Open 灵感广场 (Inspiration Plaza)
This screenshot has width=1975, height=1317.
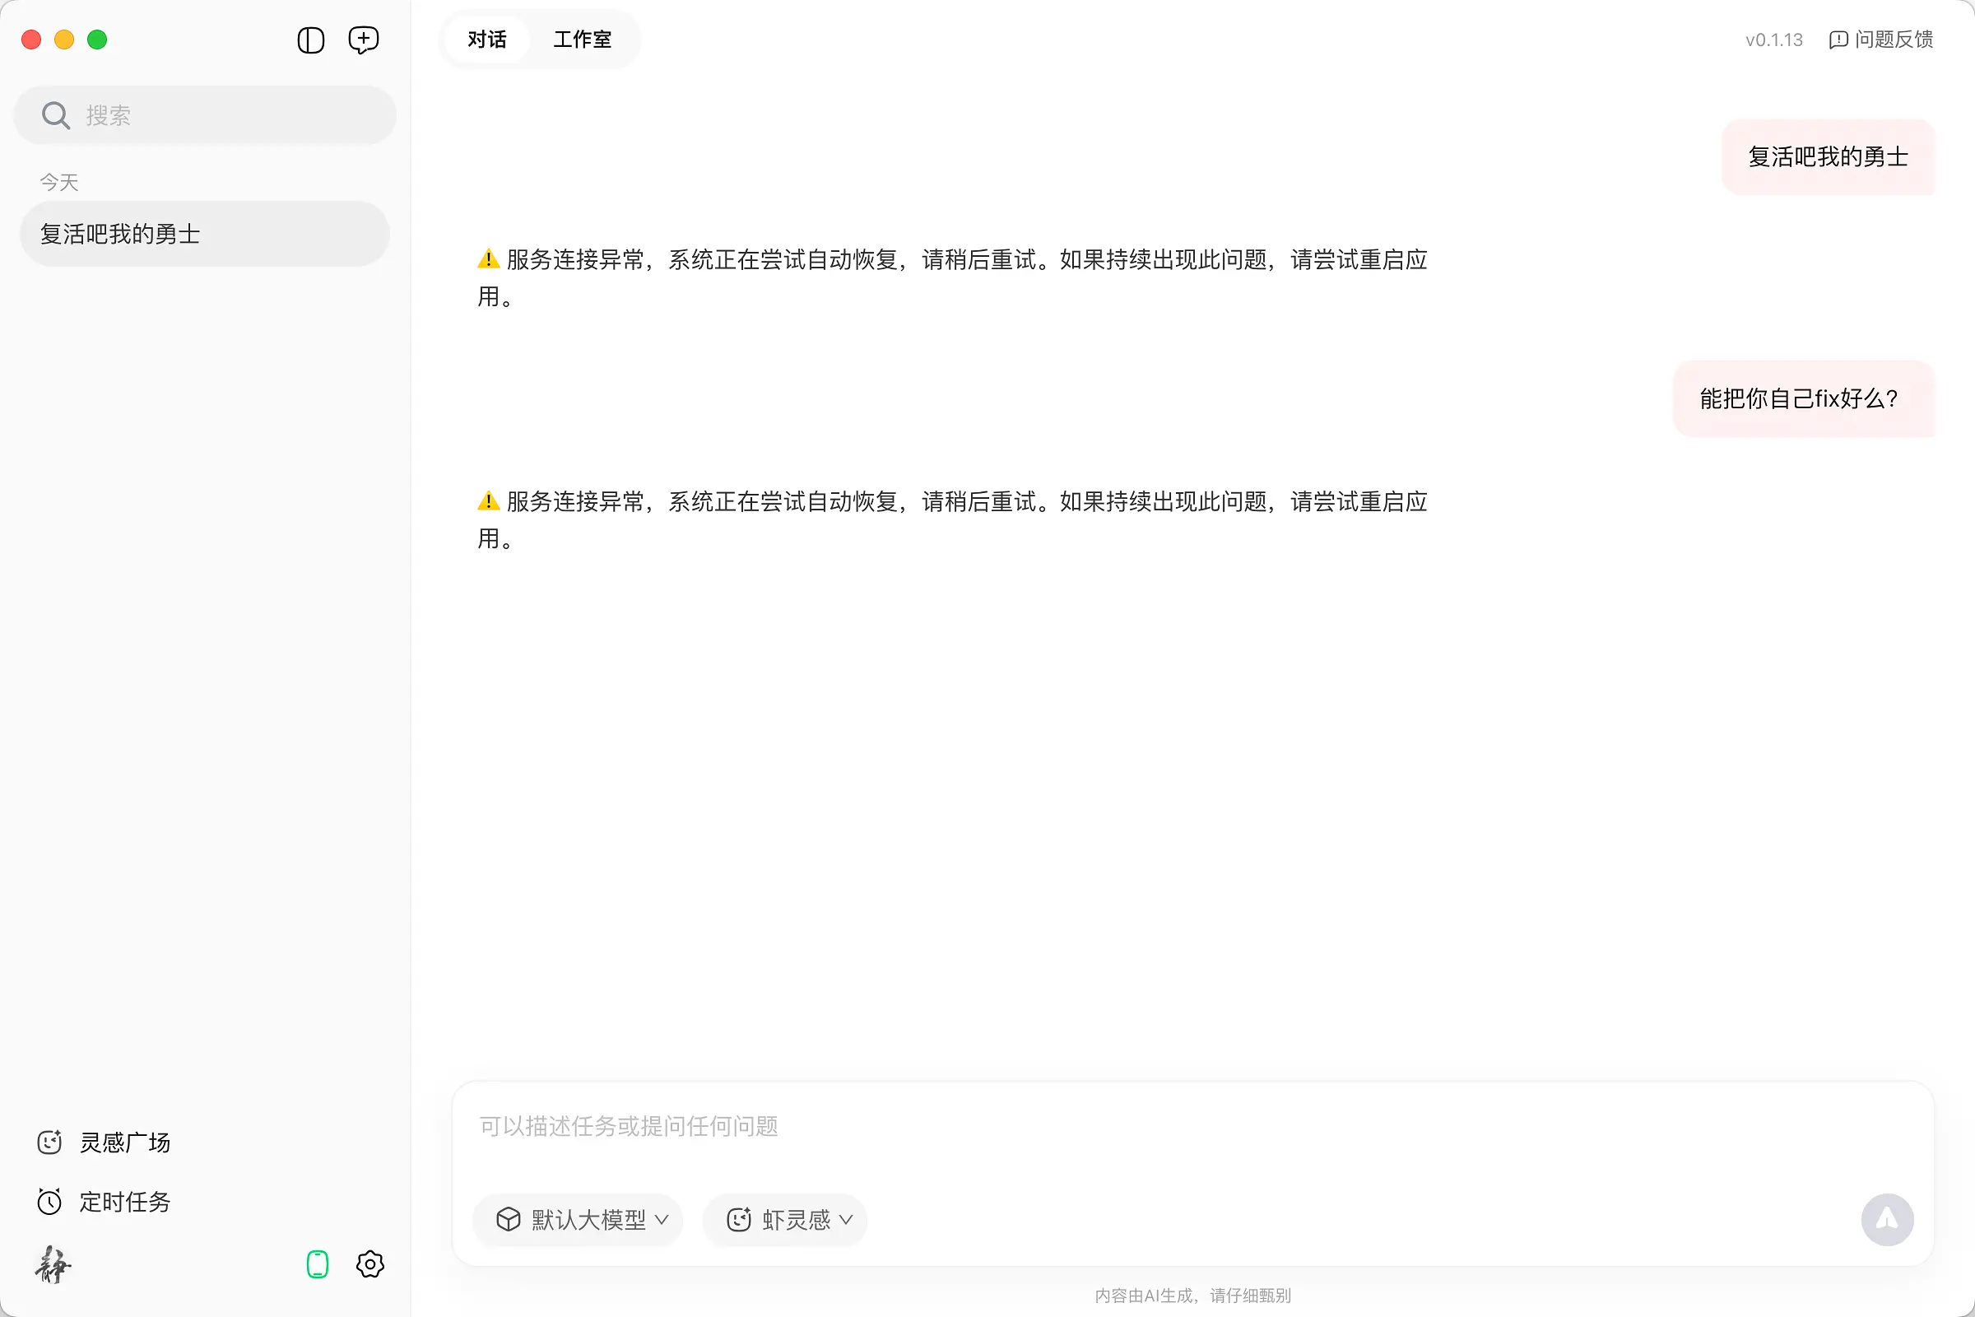(124, 1142)
